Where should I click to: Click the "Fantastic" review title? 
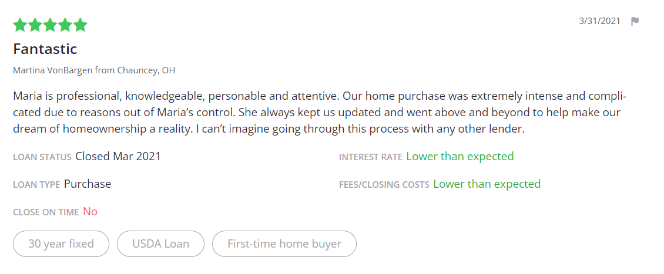tap(45, 49)
